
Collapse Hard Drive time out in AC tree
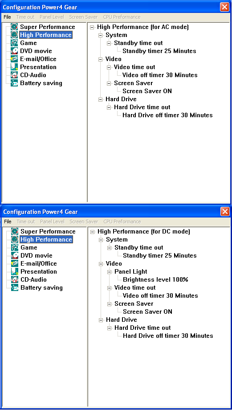109,107
